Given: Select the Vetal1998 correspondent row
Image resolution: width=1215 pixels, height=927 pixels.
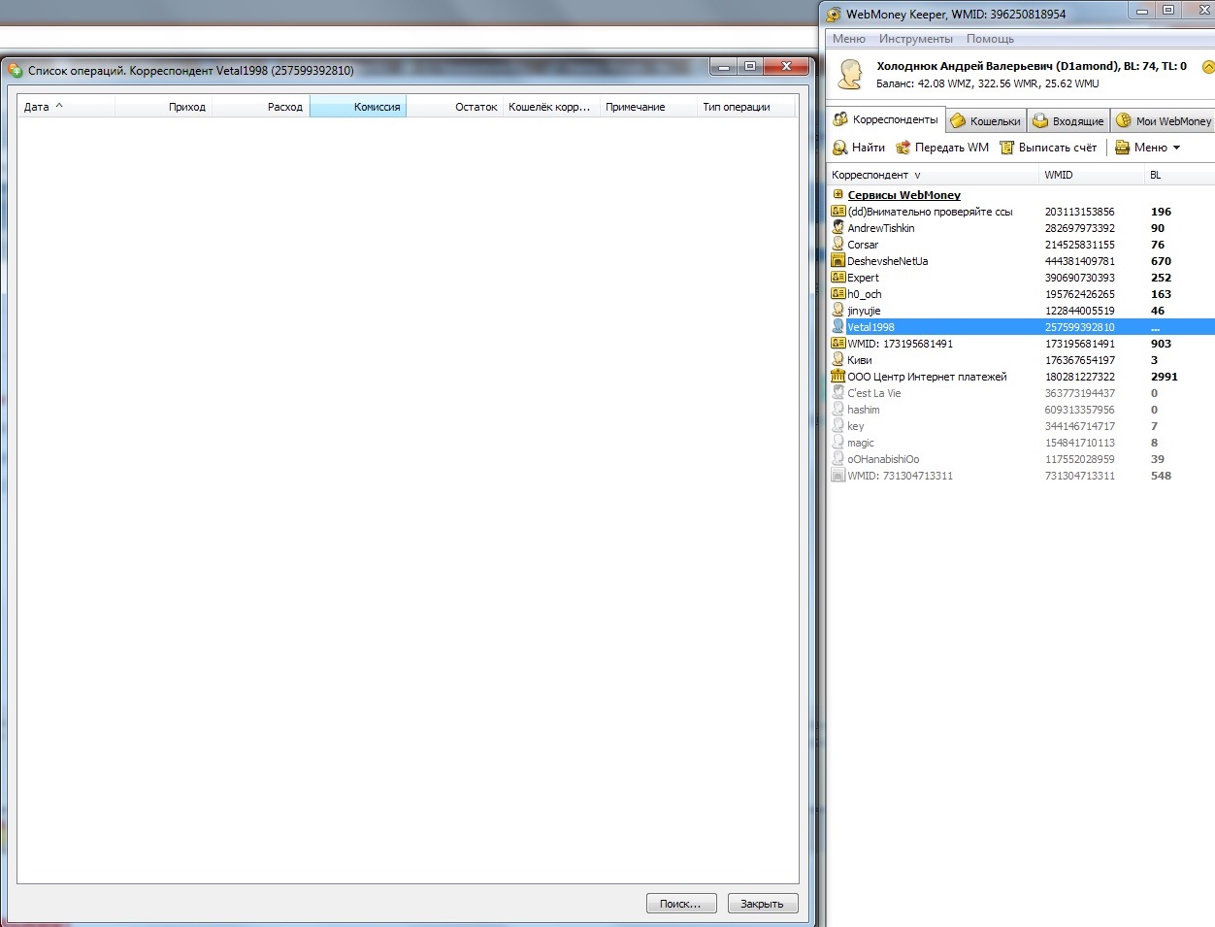Looking at the screenshot, I should pyautogui.click(x=1022, y=327).
